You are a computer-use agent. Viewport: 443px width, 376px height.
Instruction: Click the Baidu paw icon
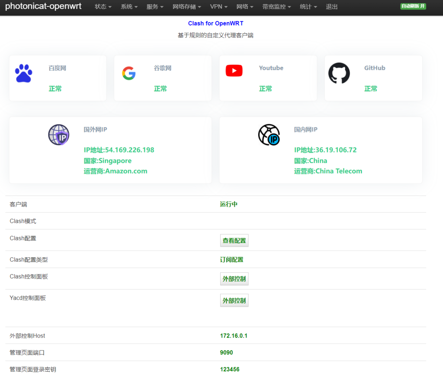tap(23, 73)
